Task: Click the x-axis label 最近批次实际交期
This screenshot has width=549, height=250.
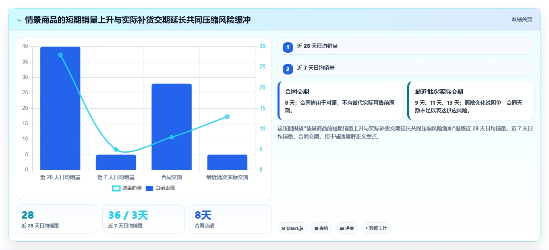Action: (227, 177)
